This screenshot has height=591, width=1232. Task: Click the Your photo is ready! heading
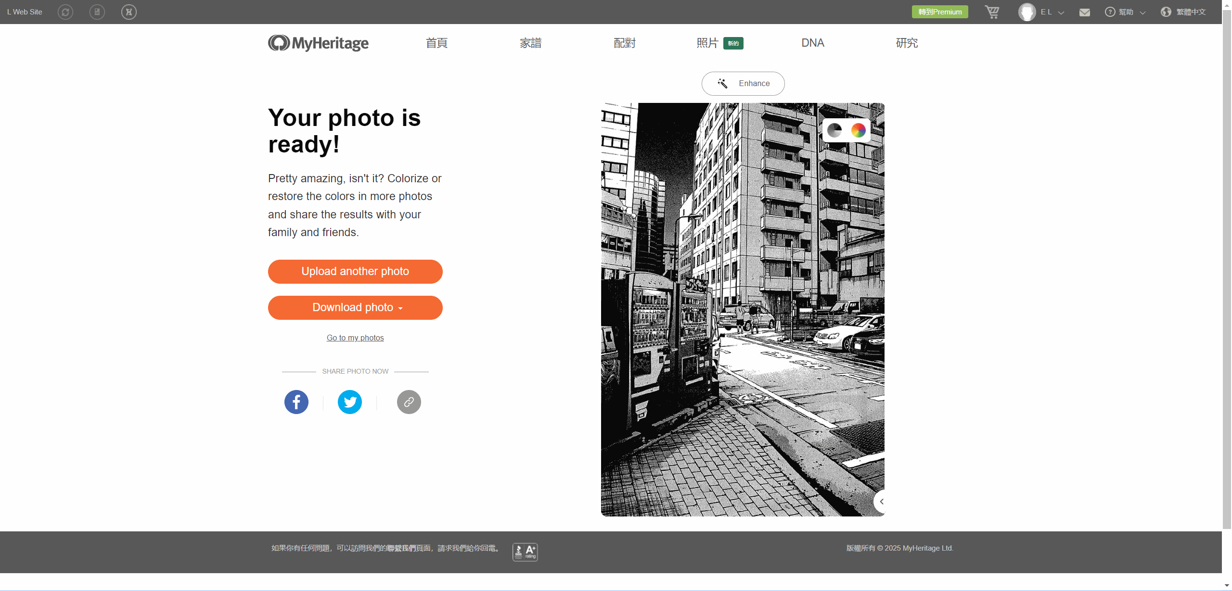click(x=345, y=131)
